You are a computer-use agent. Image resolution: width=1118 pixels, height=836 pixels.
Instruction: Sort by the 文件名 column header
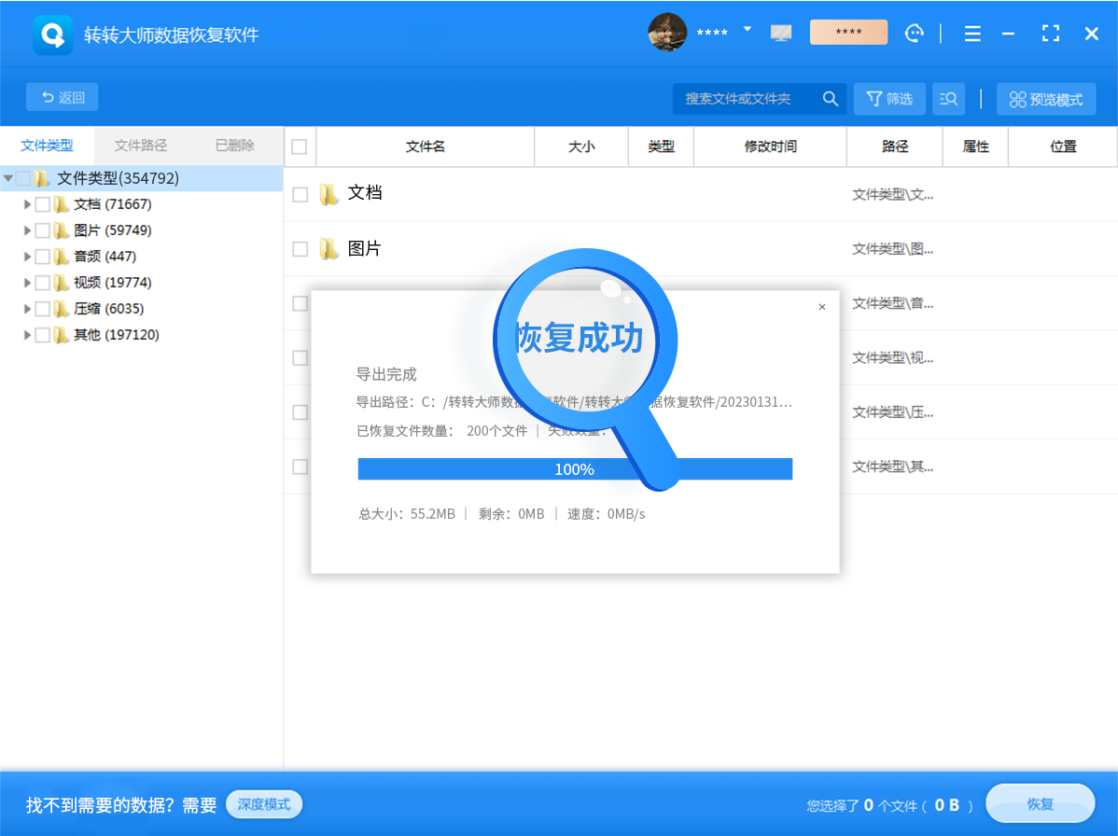425,146
